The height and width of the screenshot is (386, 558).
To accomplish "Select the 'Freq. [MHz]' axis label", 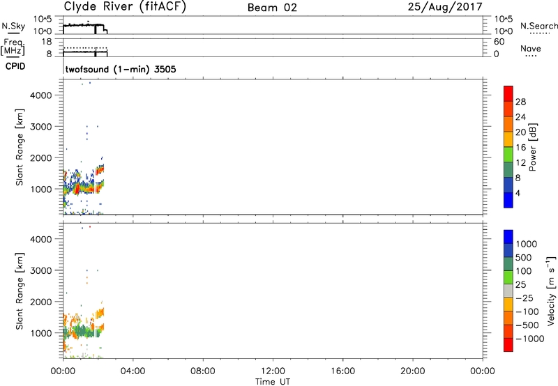I will click(x=13, y=47).
